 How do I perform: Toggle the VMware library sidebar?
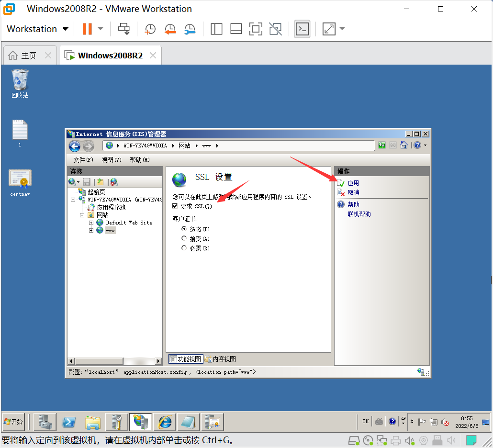click(216, 29)
